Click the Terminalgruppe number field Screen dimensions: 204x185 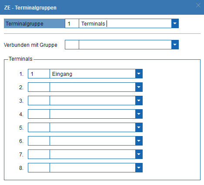(72, 23)
